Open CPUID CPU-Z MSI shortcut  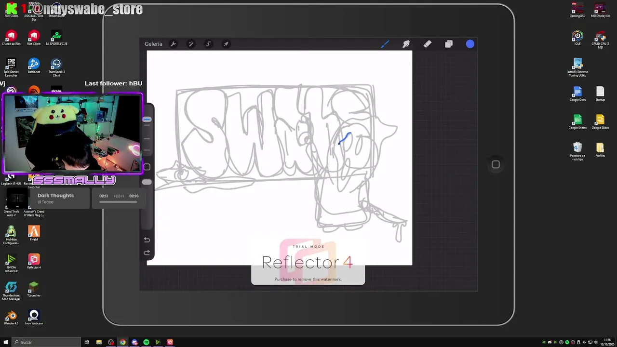tap(600, 40)
